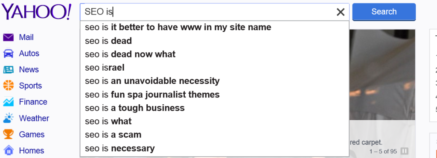Viewport: 437px width, 158px height.
Task: Open Weather via the sun-cloud icon
Action: coord(9,118)
